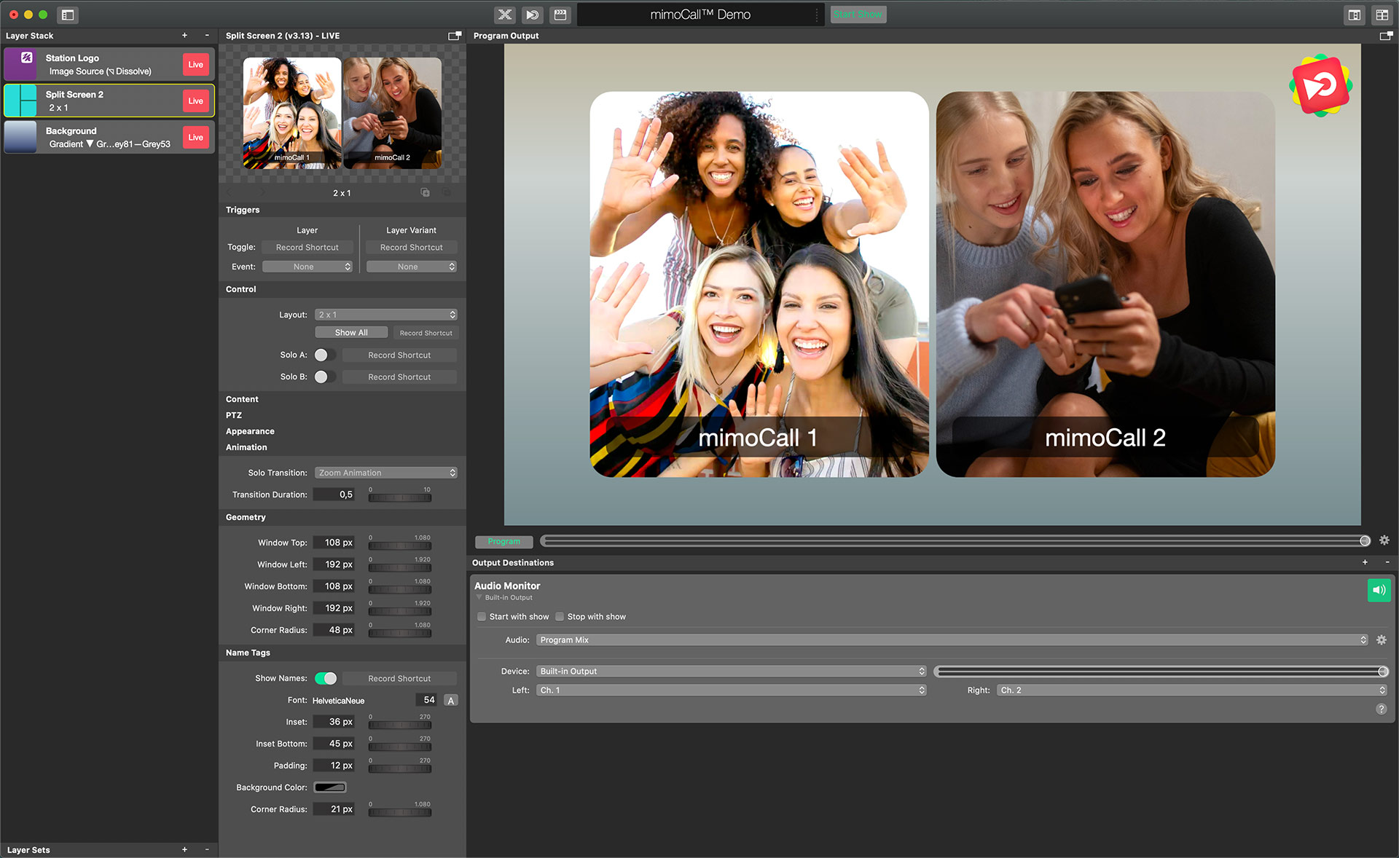This screenshot has width=1399, height=858.
Task: Toggle the sidebar icon at the top left
Action: (68, 15)
